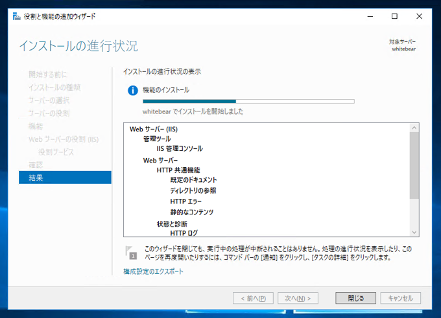Click the disabled 前へ(P) button
441x318 pixels.
tap(253, 298)
